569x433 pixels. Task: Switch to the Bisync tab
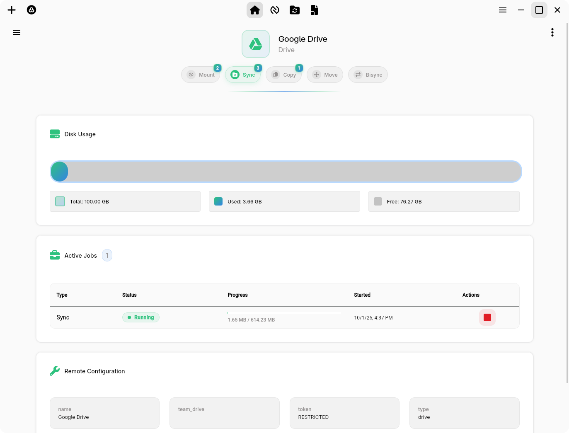368,75
